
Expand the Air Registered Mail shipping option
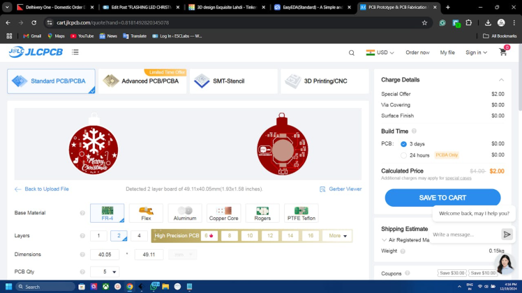coord(385,240)
